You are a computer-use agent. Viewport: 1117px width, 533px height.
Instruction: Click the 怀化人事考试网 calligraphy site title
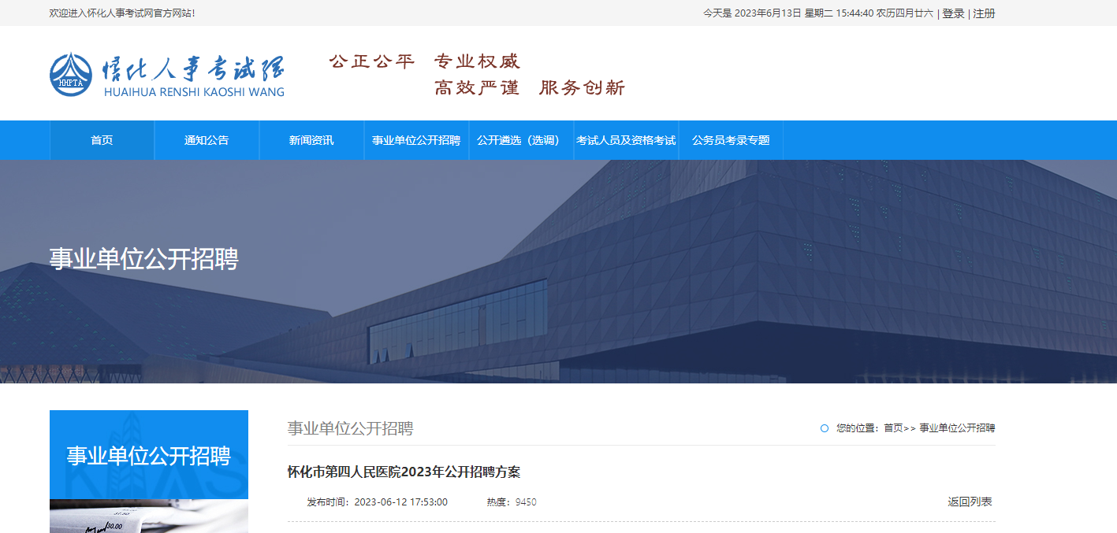pyautogui.click(x=193, y=69)
